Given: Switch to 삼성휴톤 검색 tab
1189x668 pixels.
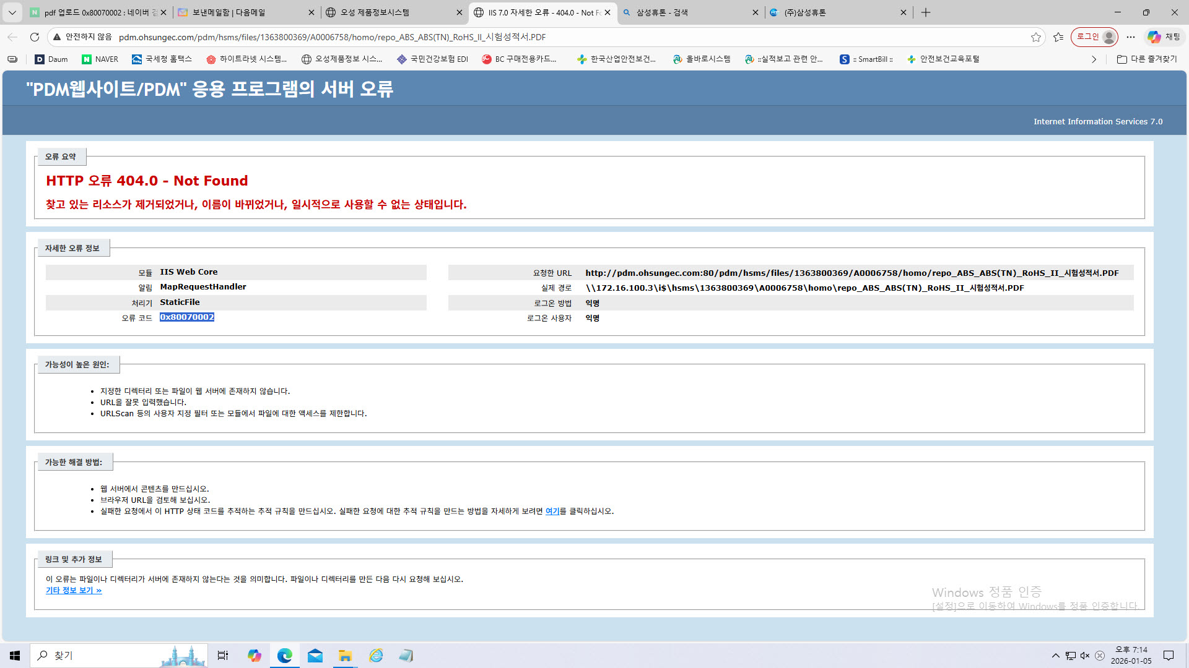Looking at the screenshot, I should click(x=687, y=12).
